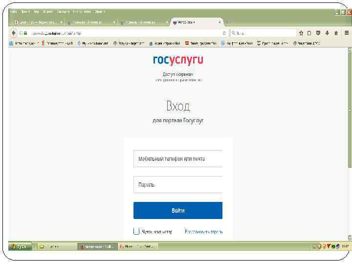
Task: Click the Вход heading text
Action: click(x=178, y=106)
